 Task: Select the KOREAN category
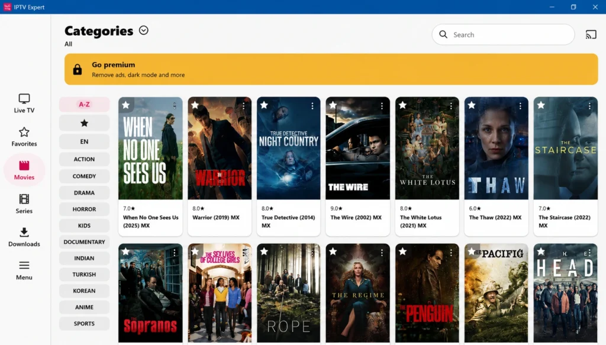tap(84, 291)
